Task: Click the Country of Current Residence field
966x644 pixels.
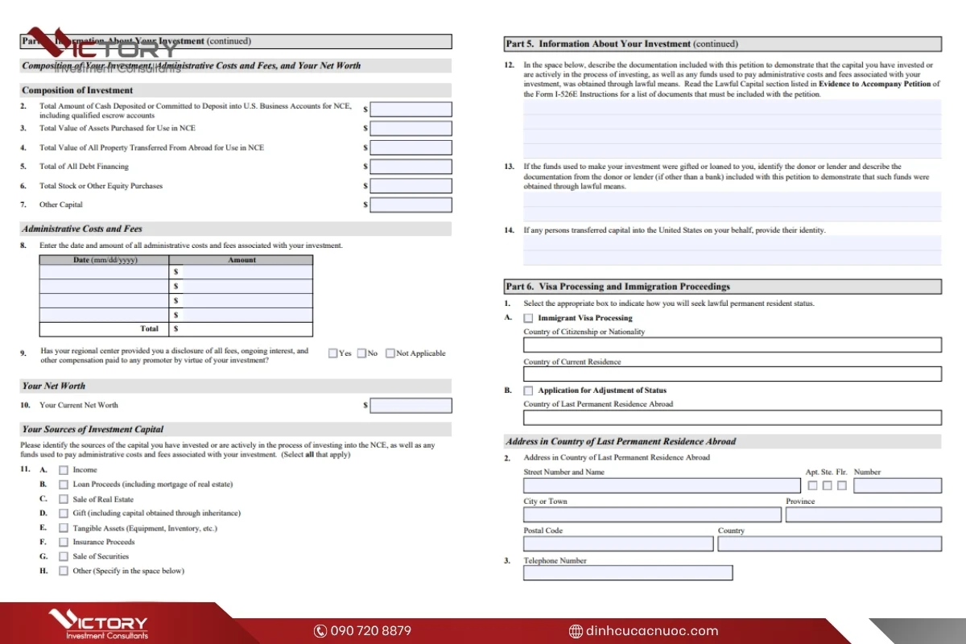Action: (732, 374)
